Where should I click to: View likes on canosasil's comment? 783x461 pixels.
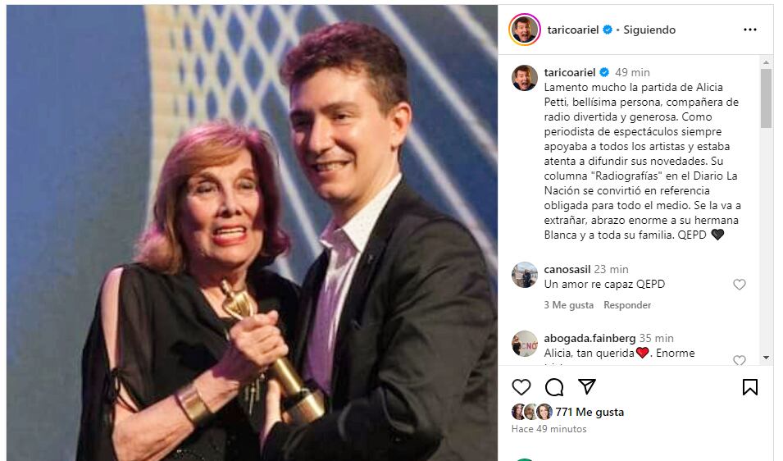tap(568, 305)
